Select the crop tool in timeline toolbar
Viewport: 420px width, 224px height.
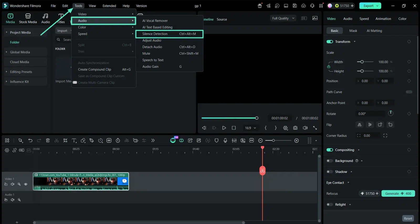click(x=65, y=141)
